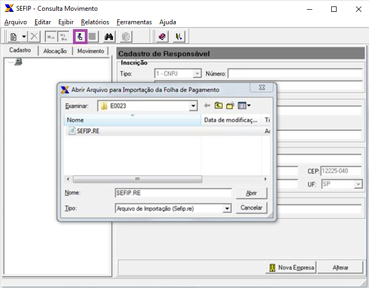The width and height of the screenshot is (369, 288).
Task: Sort by the Nome column header
Action: (x=132, y=120)
